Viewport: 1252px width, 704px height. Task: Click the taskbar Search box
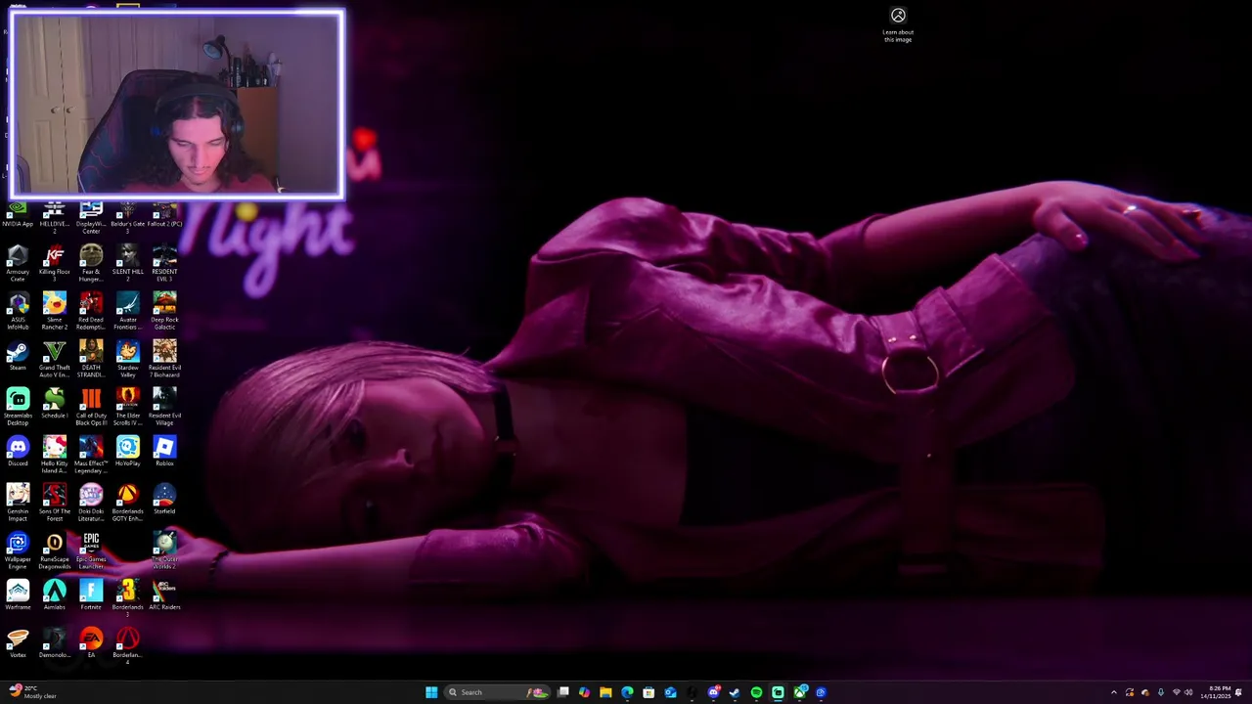(499, 692)
